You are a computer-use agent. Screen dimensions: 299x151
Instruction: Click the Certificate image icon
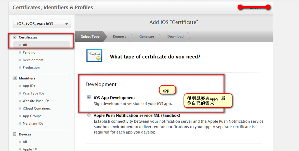(94, 56)
